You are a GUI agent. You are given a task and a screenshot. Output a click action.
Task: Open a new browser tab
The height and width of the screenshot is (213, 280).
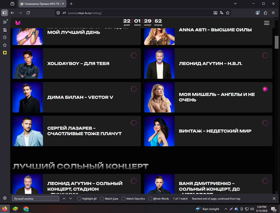71,4
